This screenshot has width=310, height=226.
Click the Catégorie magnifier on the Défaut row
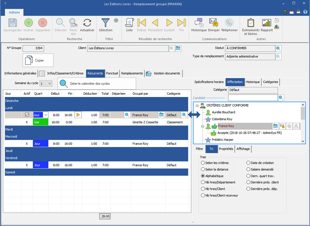click(x=184, y=115)
